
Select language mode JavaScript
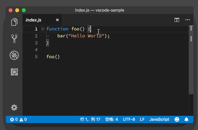tap(159, 119)
